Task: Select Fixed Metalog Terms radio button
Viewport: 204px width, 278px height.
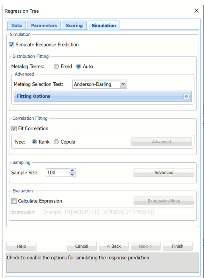Action: click(x=56, y=66)
